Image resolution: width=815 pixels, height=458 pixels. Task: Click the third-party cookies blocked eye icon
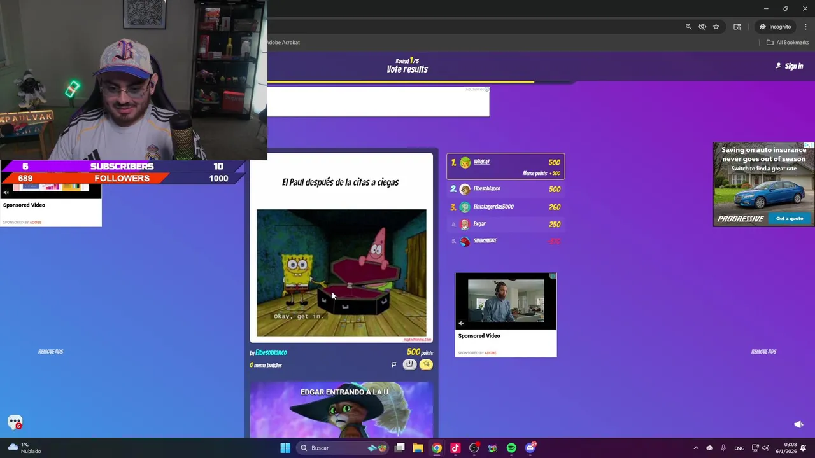[702, 27]
